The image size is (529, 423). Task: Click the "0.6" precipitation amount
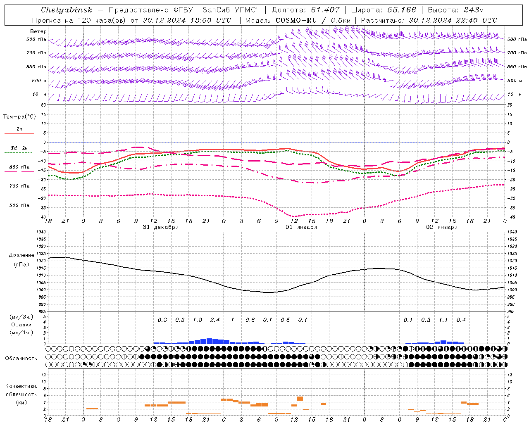coord(250,320)
